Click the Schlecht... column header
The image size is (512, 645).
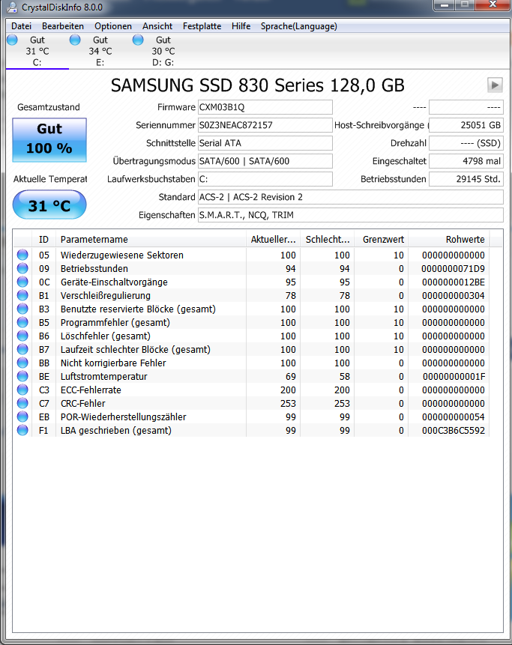point(328,240)
